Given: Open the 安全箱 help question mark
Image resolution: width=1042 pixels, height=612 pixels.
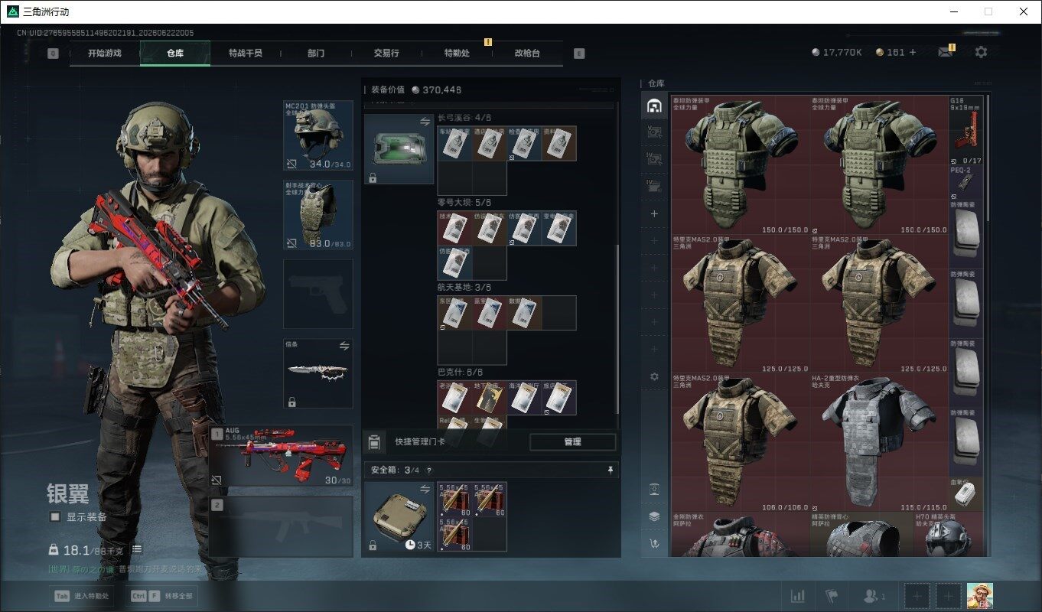Looking at the screenshot, I should point(428,470).
